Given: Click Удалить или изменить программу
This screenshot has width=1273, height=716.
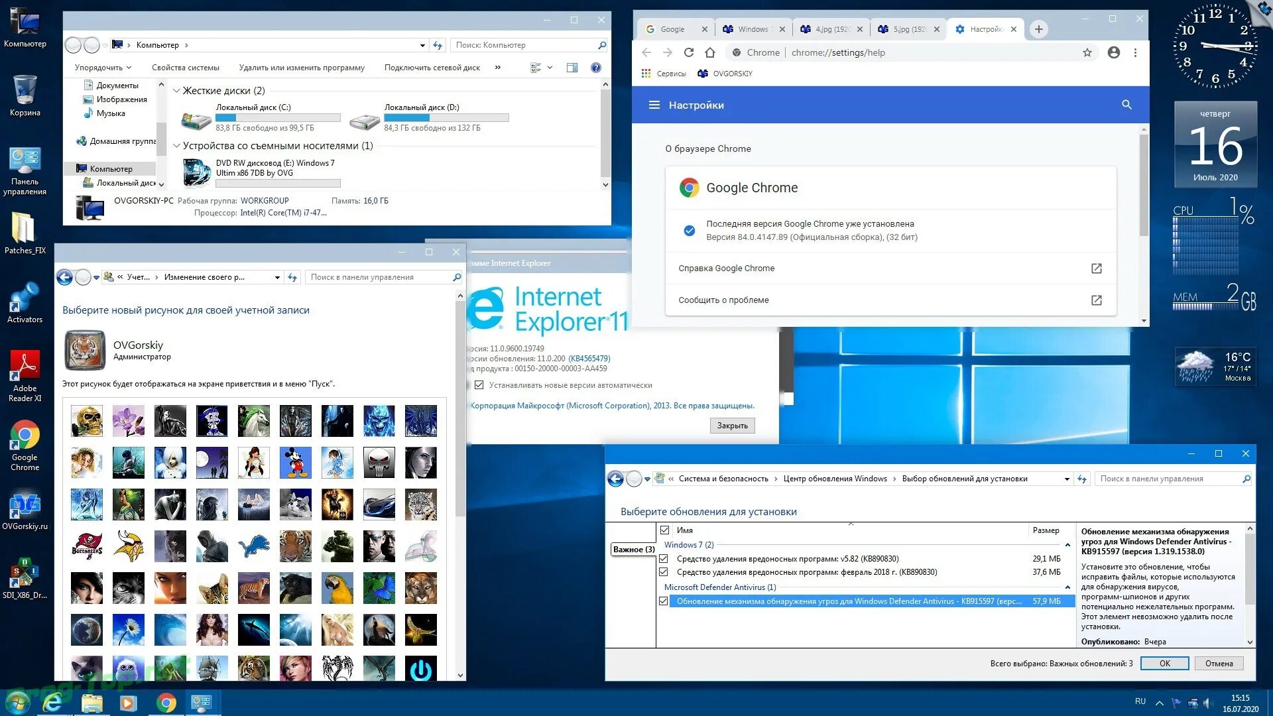Looking at the screenshot, I should (302, 68).
